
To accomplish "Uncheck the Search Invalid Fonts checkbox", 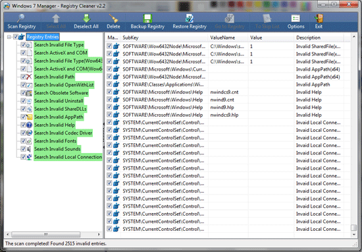I will pos(23,141).
